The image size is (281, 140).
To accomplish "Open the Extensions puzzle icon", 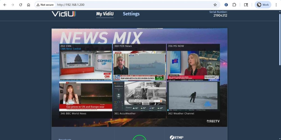I will tap(234, 5).
